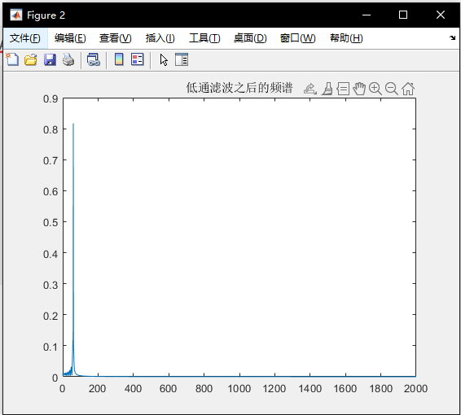Select the zoom out magnifier tool

[x=392, y=89]
